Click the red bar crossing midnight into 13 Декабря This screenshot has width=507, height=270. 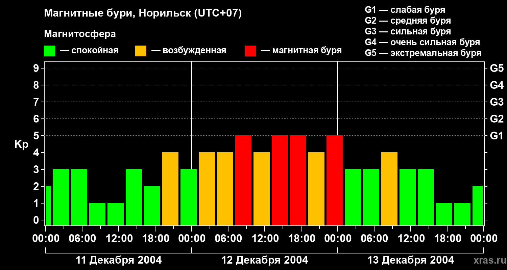pyautogui.click(x=335, y=180)
